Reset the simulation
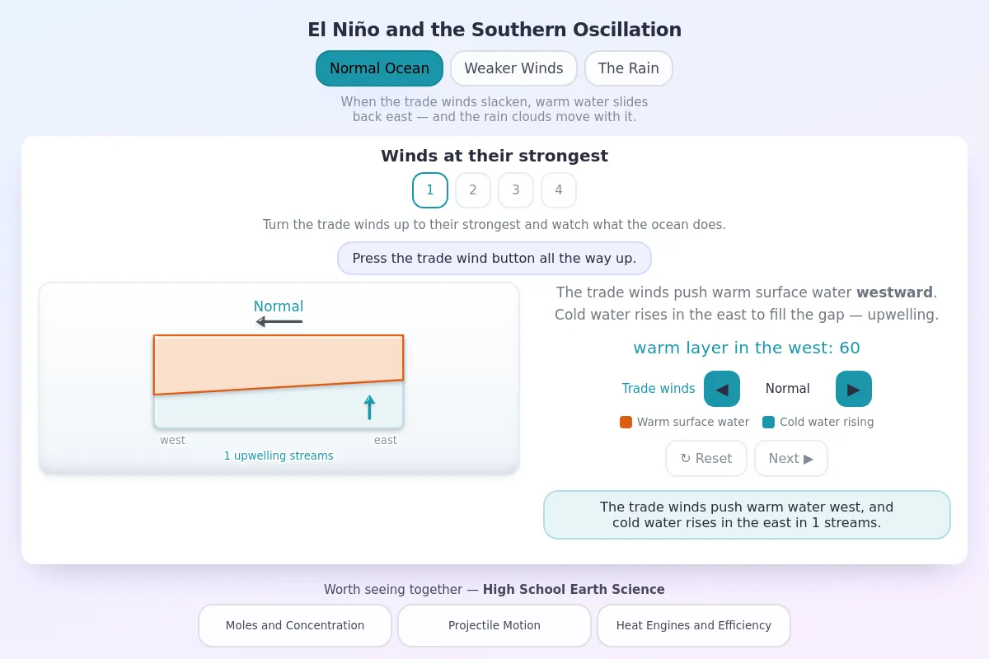This screenshot has height=659, width=989. coord(706,459)
